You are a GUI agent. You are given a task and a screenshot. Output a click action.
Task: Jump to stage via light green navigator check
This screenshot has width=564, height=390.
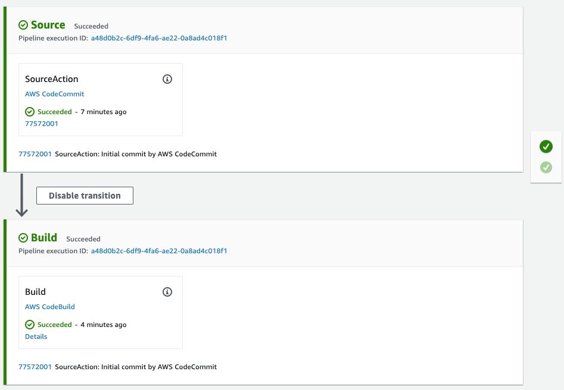point(546,167)
